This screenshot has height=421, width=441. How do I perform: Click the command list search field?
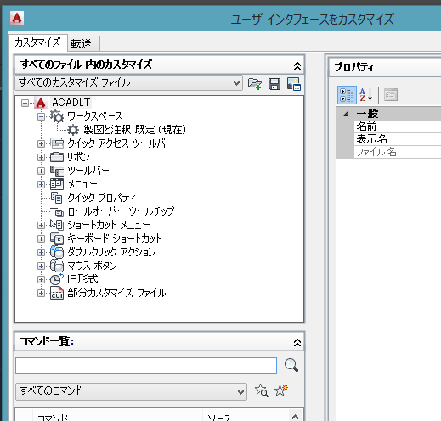(146, 366)
